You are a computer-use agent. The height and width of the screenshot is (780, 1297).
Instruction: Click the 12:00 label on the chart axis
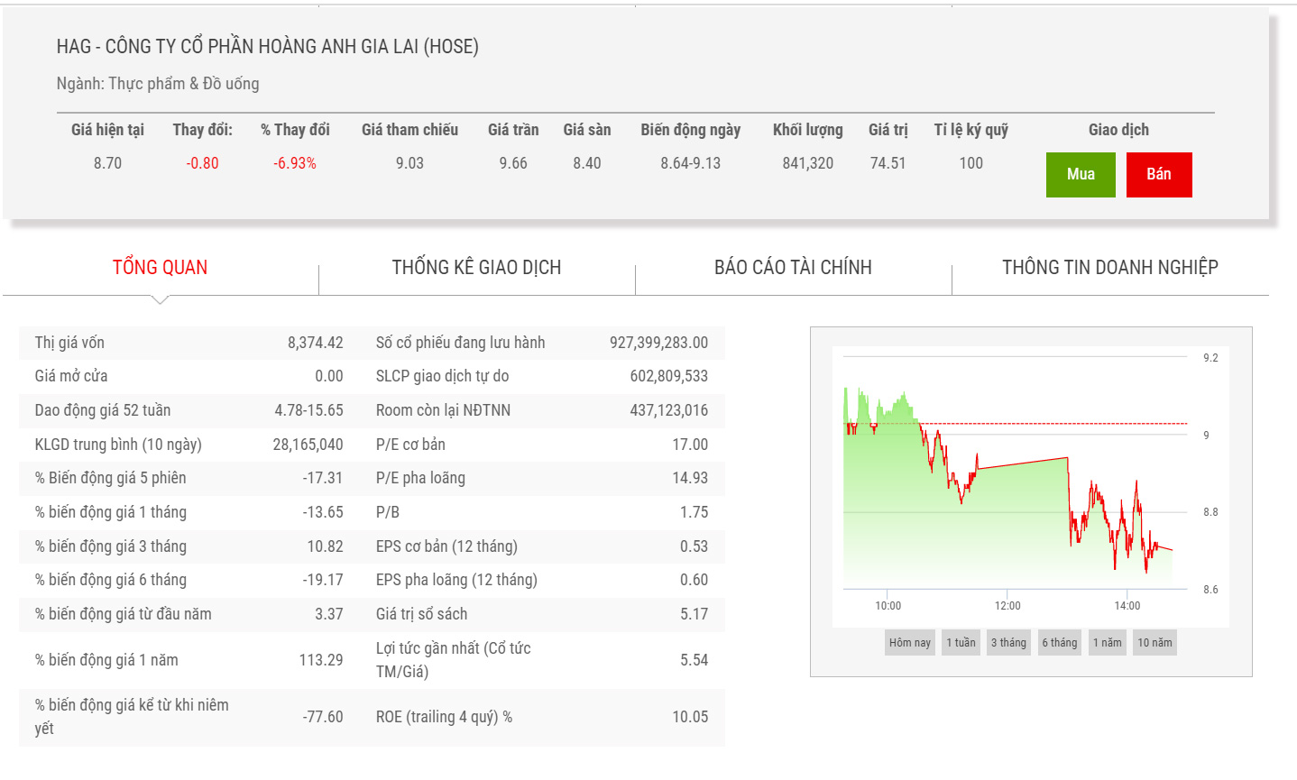tap(1007, 606)
